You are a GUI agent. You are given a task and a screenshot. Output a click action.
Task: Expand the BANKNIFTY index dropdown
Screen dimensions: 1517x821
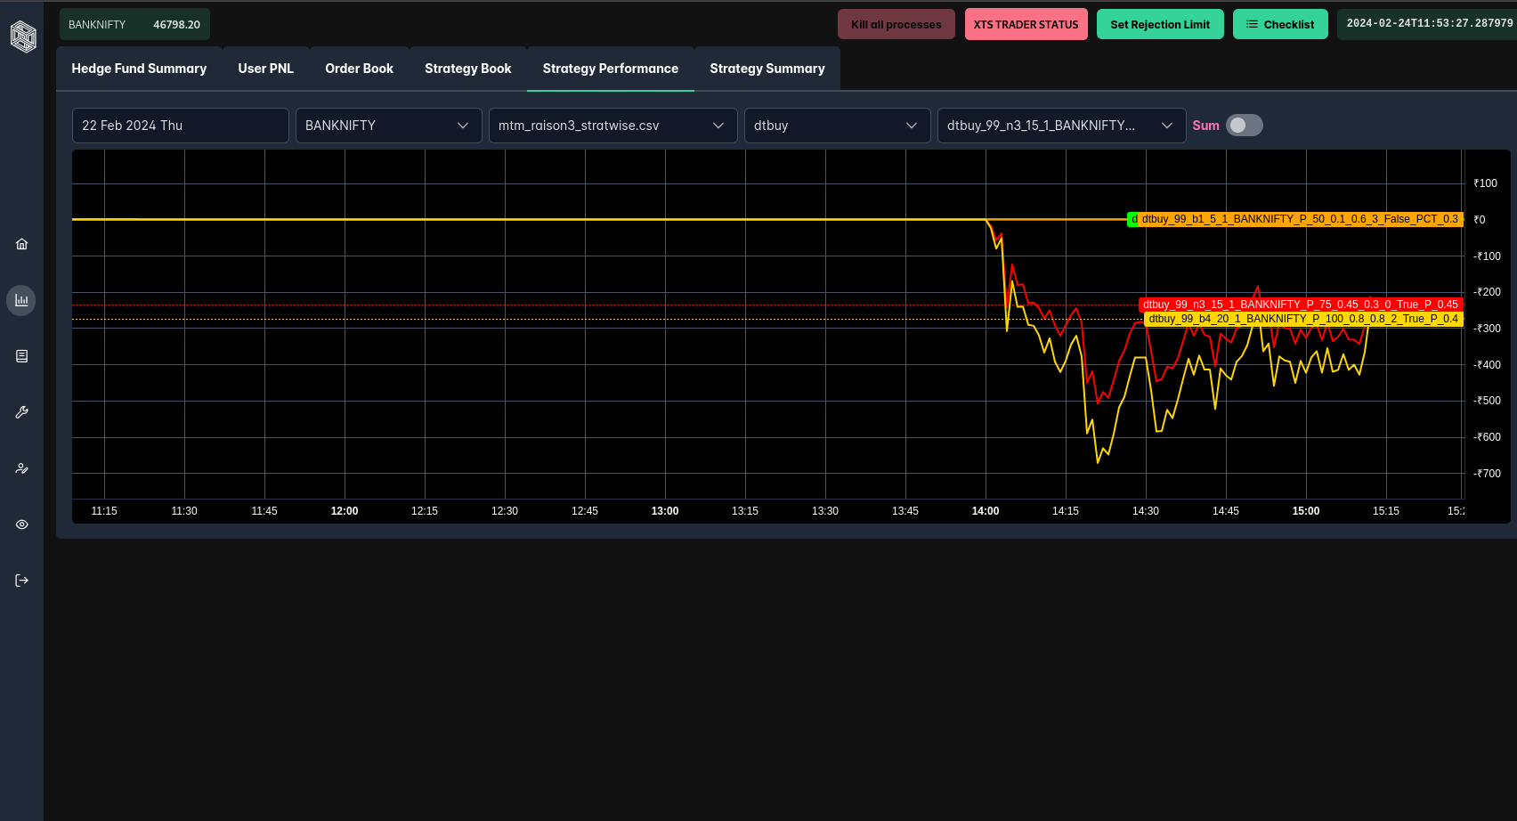(388, 126)
